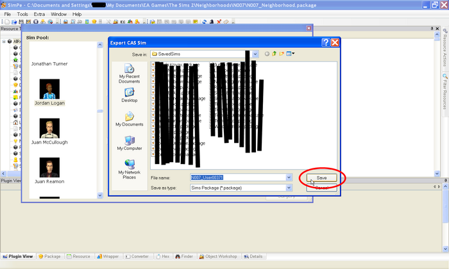The image size is (449, 269).
Task: Create a new folder in the dialog
Action: [x=281, y=53]
